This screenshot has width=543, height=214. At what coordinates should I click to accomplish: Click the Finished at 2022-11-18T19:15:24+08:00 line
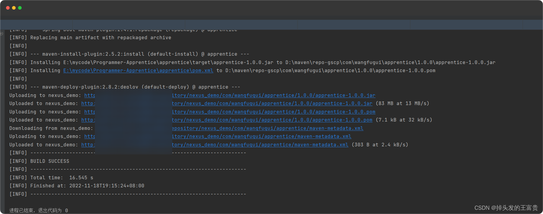[77, 186]
